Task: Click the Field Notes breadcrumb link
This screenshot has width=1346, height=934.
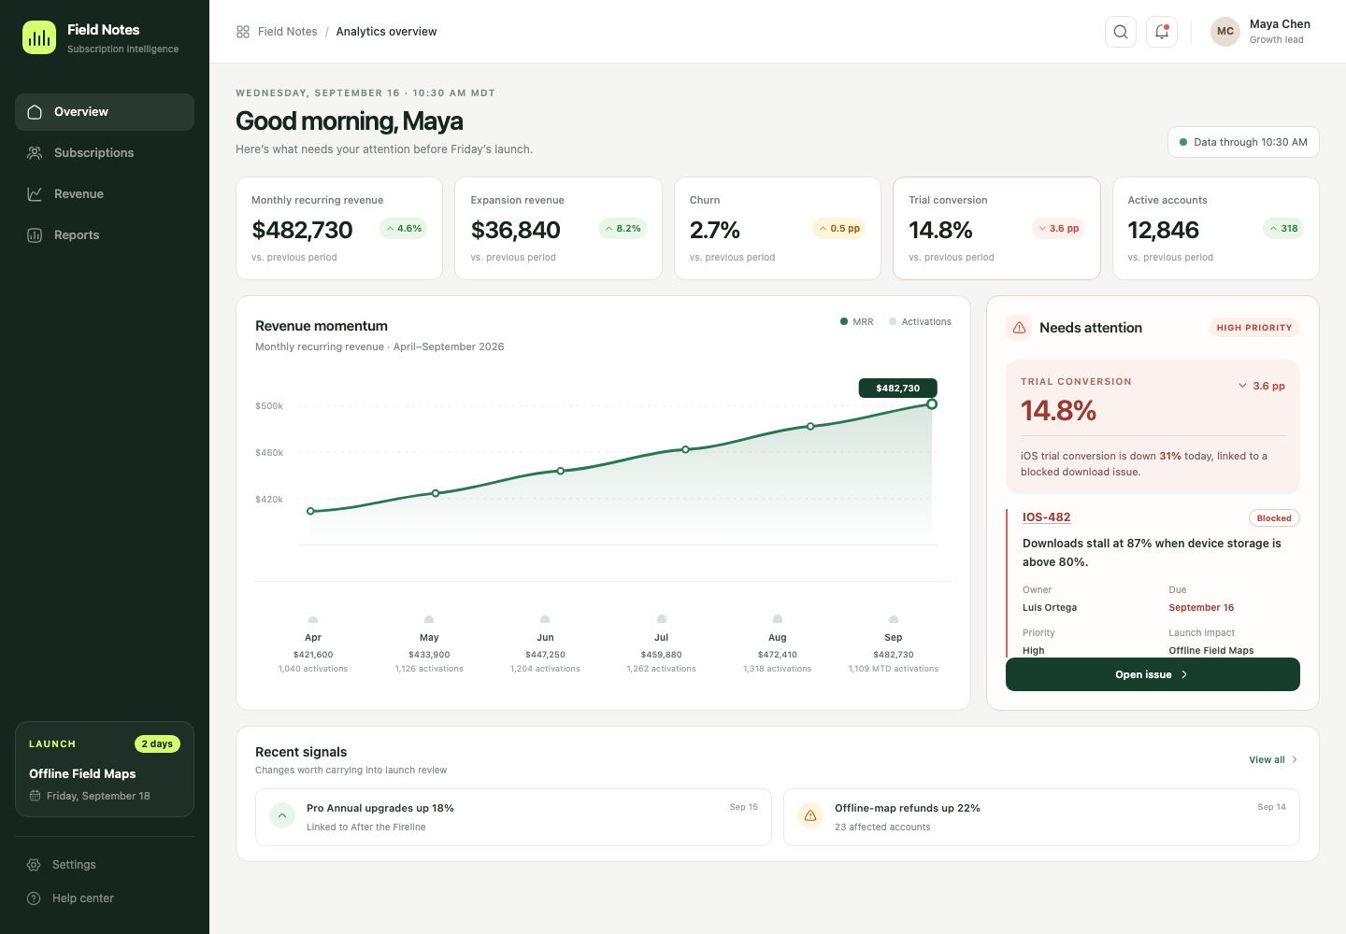Action: click(288, 32)
